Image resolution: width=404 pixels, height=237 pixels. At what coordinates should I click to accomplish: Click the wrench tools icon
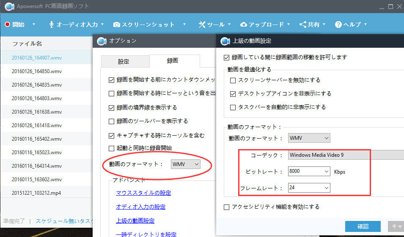[x=202, y=25]
